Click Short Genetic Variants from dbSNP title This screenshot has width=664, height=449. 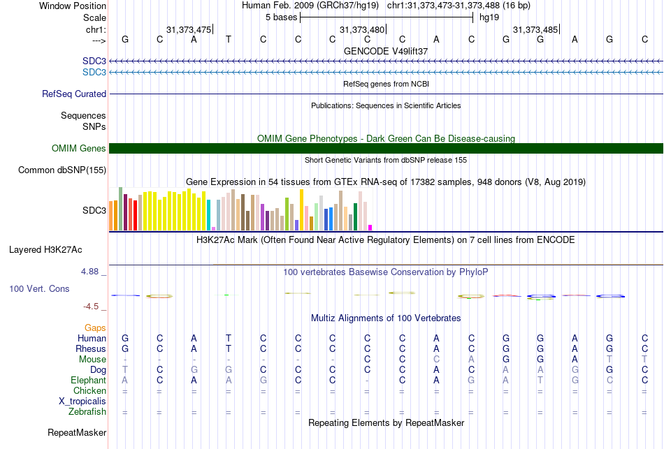(x=386, y=160)
